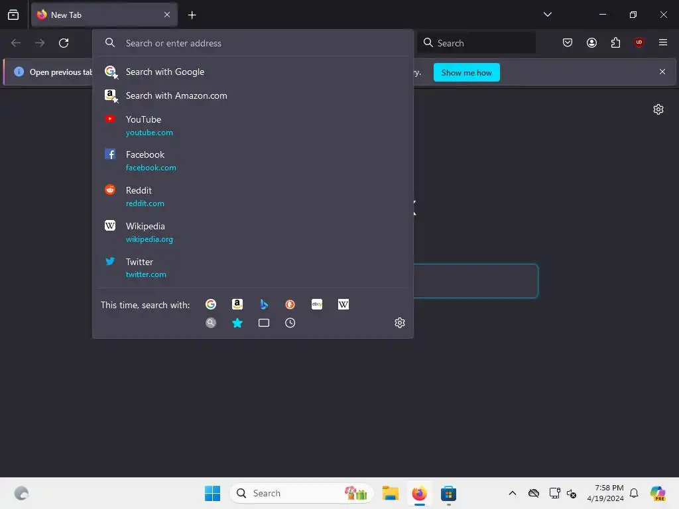
Task: Search in open Tabs icon
Action: [264, 323]
